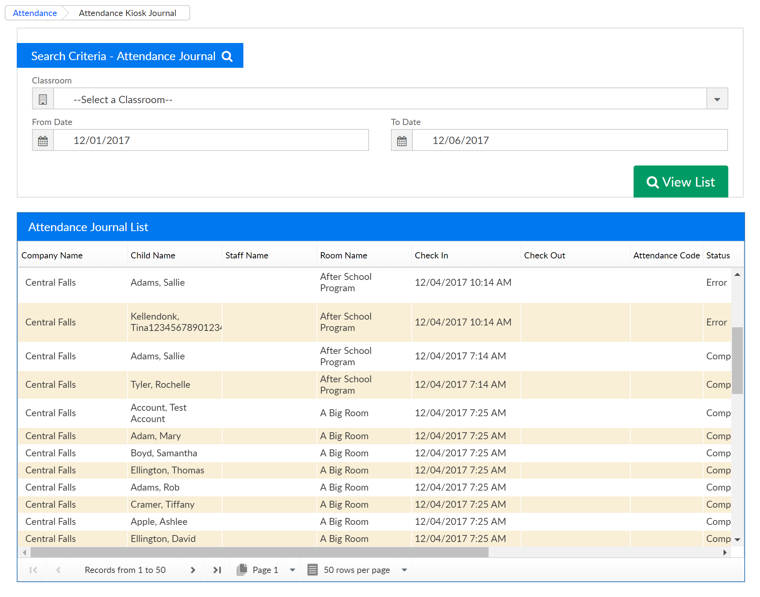Click the To Date input field

tap(569, 140)
